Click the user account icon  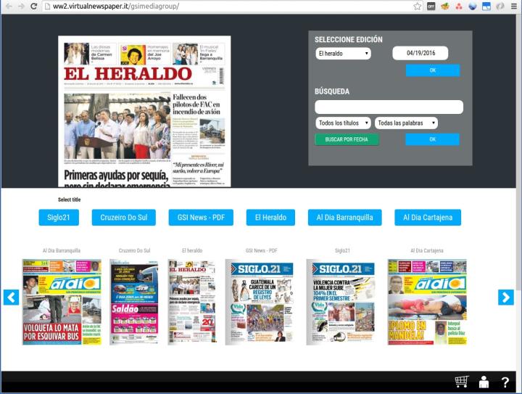pos(484,382)
